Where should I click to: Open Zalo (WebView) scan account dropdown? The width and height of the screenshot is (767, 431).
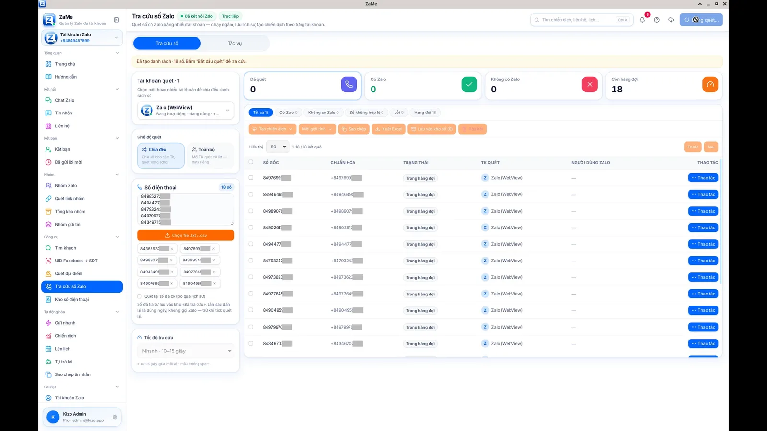pos(186,111)
